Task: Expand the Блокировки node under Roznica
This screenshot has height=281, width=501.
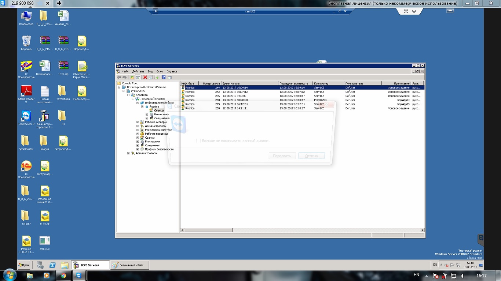Action: pyautogui.click(x=147, y=115)
